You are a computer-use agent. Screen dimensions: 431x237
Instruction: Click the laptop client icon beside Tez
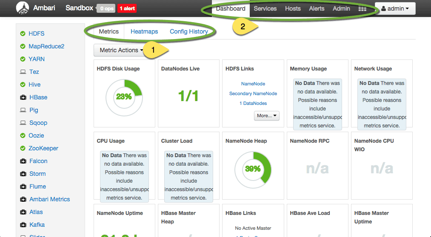23,72
